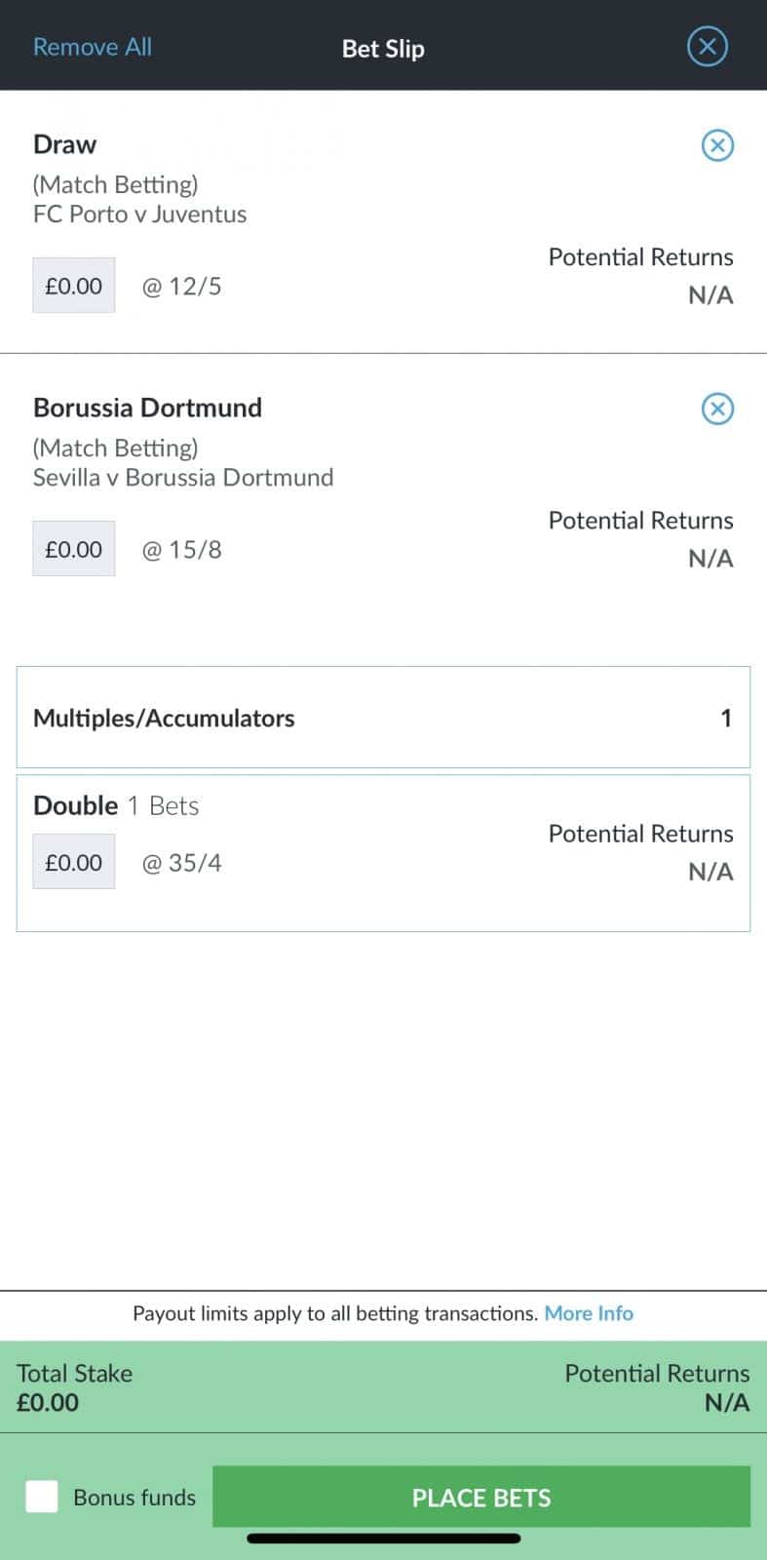Close the Bet Slip panel

[x=707, y=46]
